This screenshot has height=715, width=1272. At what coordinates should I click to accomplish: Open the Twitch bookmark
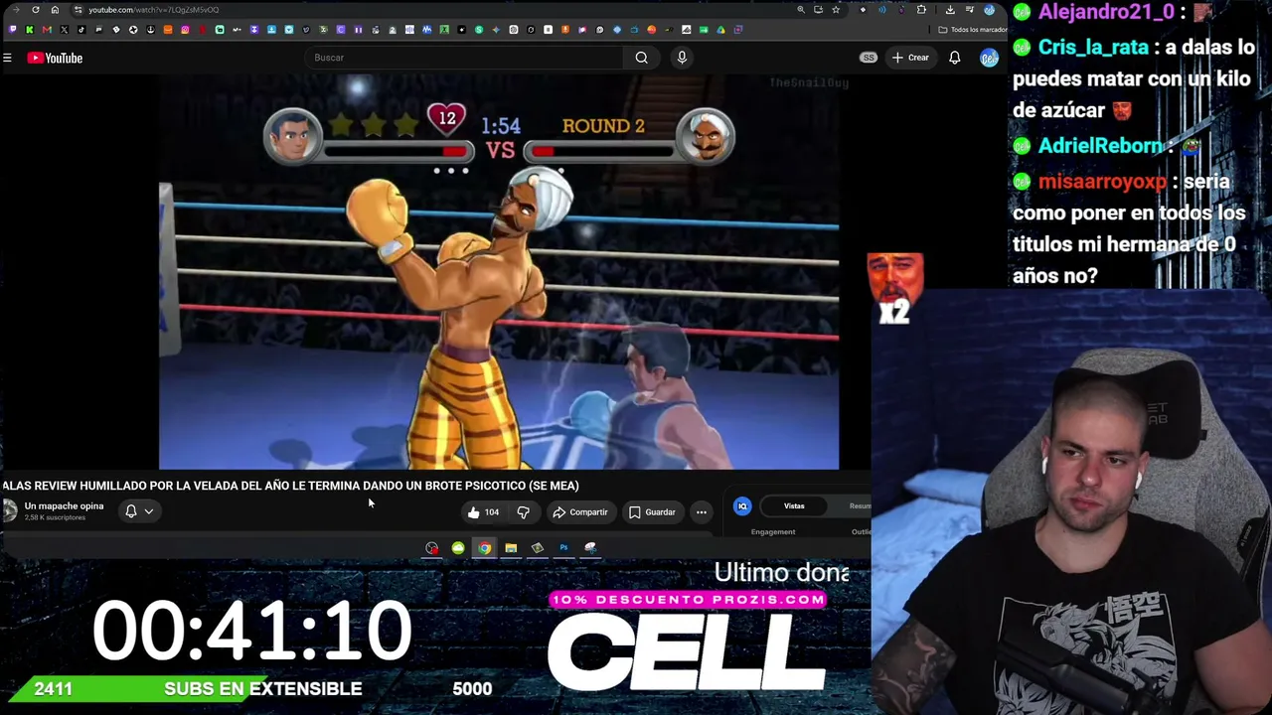click(x=13, y=30)
